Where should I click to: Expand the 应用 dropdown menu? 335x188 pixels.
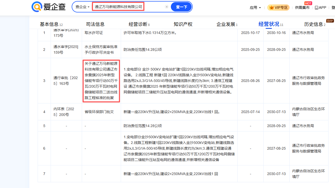pyautogui.click(x=255, y=8)
